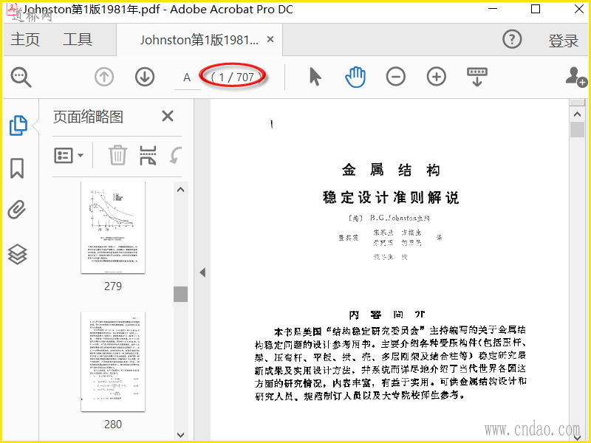Open the help question mark icon
591x443 pixels.
(512, 39)
